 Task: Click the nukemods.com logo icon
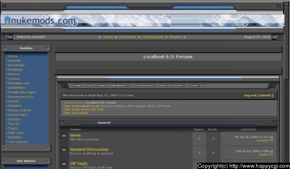7,20
